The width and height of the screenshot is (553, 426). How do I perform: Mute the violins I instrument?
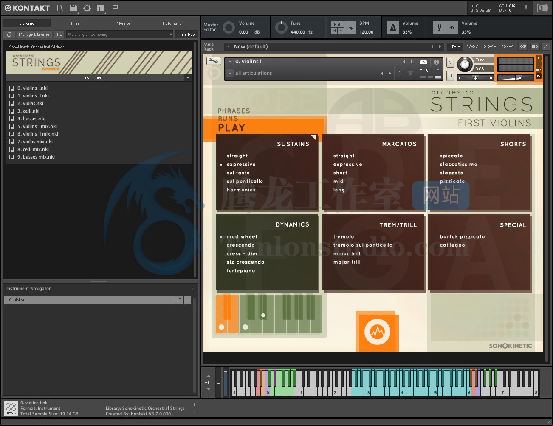(x=450, y=75)
